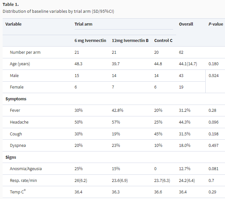Click the Resp. rate value '26(6.2)'

point(81,181)
